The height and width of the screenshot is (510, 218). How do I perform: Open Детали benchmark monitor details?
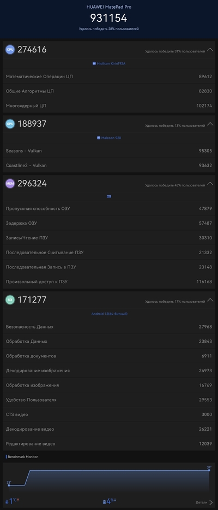tap(204, 502)
